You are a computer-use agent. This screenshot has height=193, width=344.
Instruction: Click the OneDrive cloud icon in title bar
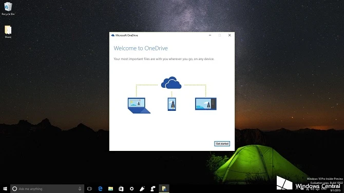tap(113, 35)
